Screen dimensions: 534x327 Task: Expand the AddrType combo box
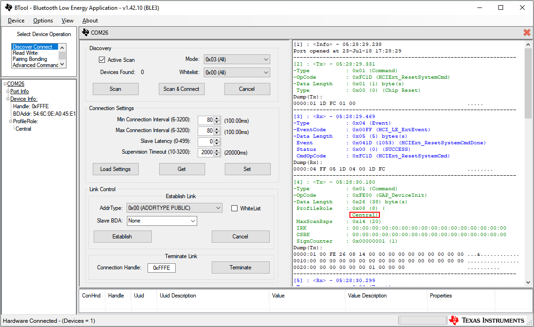174,208
